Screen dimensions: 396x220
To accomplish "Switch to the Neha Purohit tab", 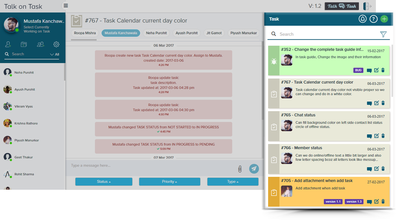I will click(156, 33).
